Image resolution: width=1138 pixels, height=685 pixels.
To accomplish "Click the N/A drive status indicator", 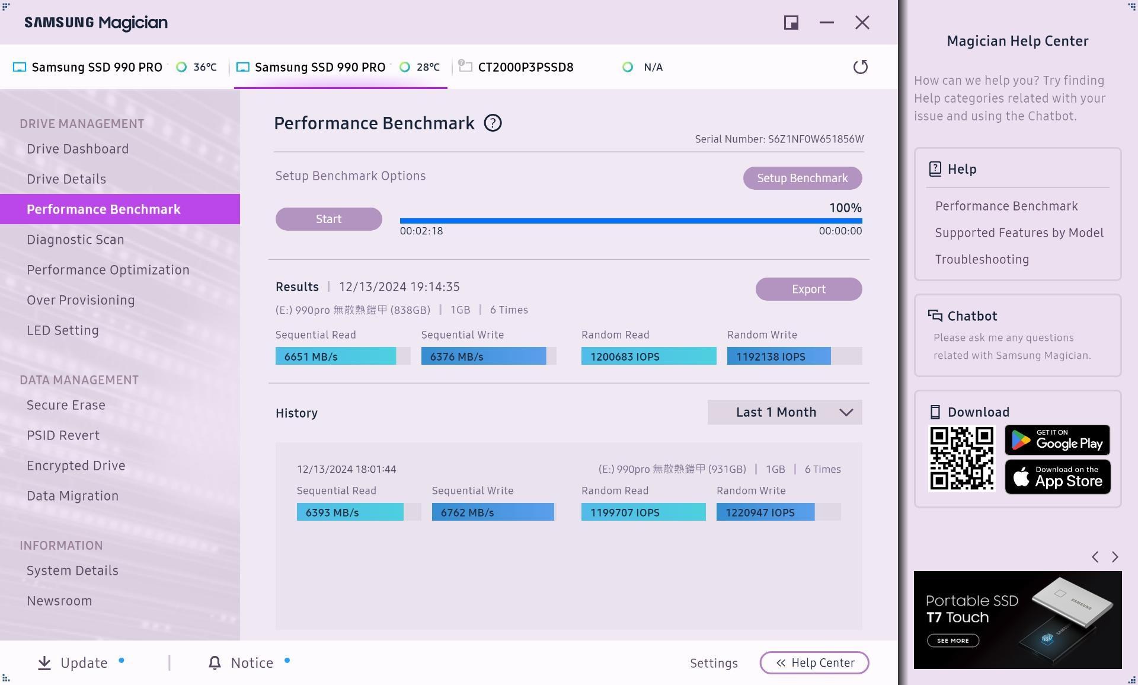I will (x=627, y=67).
